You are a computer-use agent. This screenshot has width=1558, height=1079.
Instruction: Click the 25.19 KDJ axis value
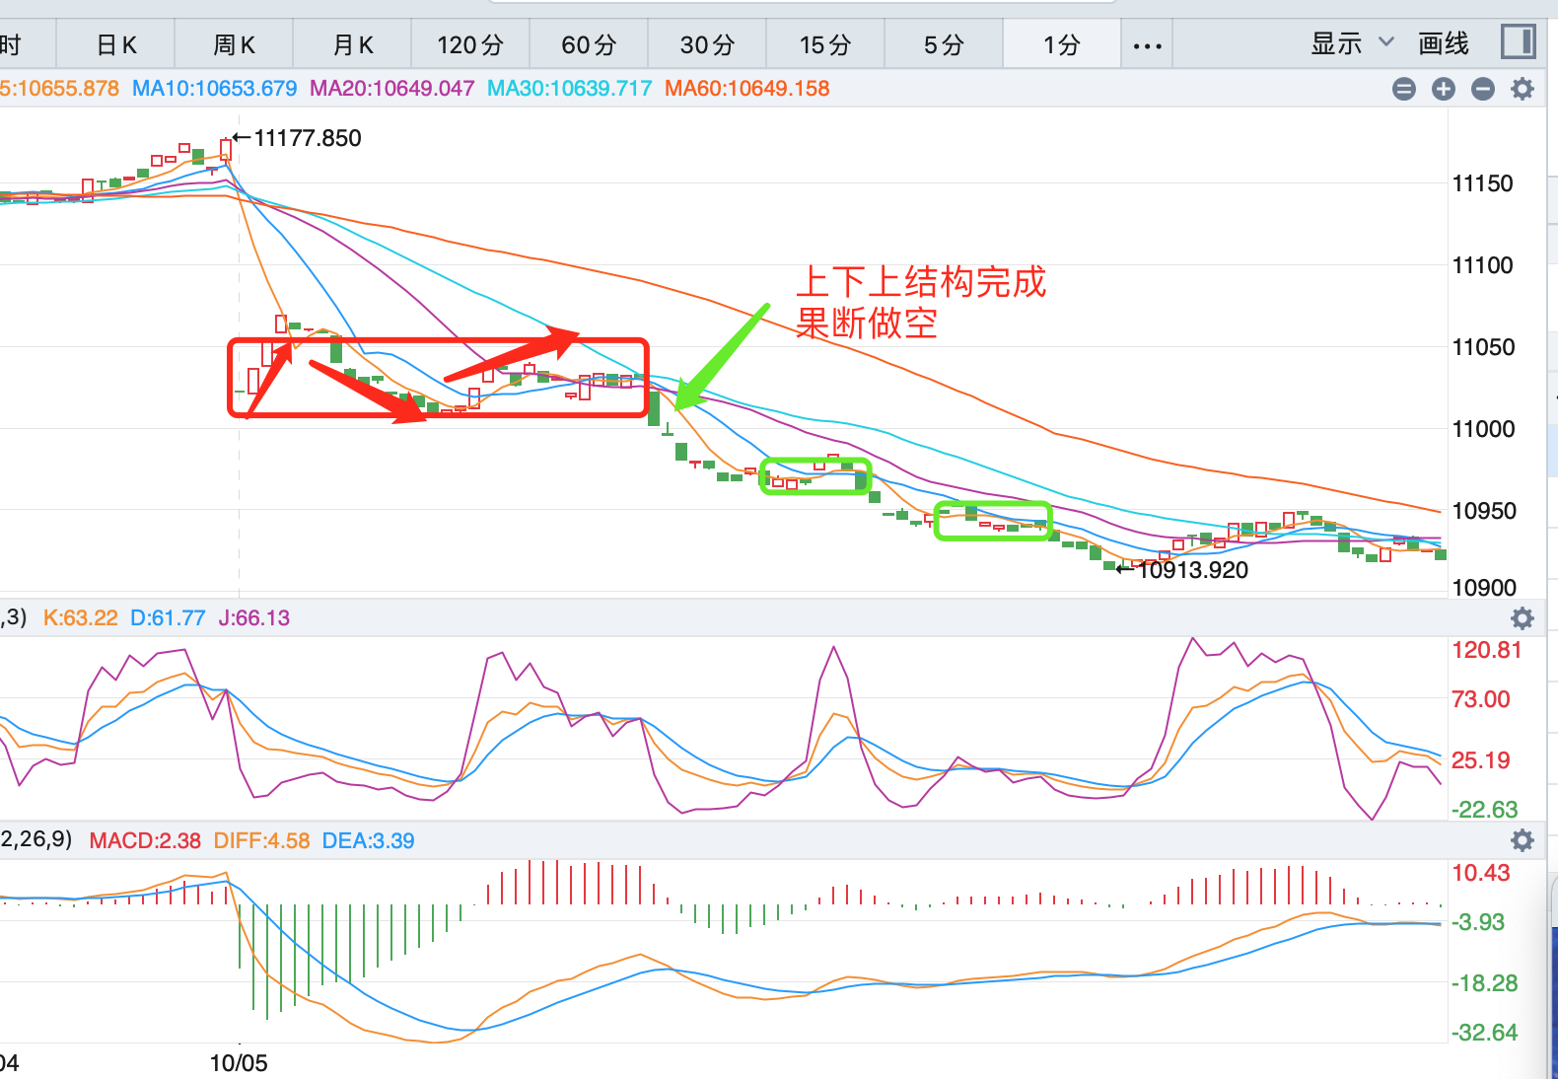pos(1481,760)
